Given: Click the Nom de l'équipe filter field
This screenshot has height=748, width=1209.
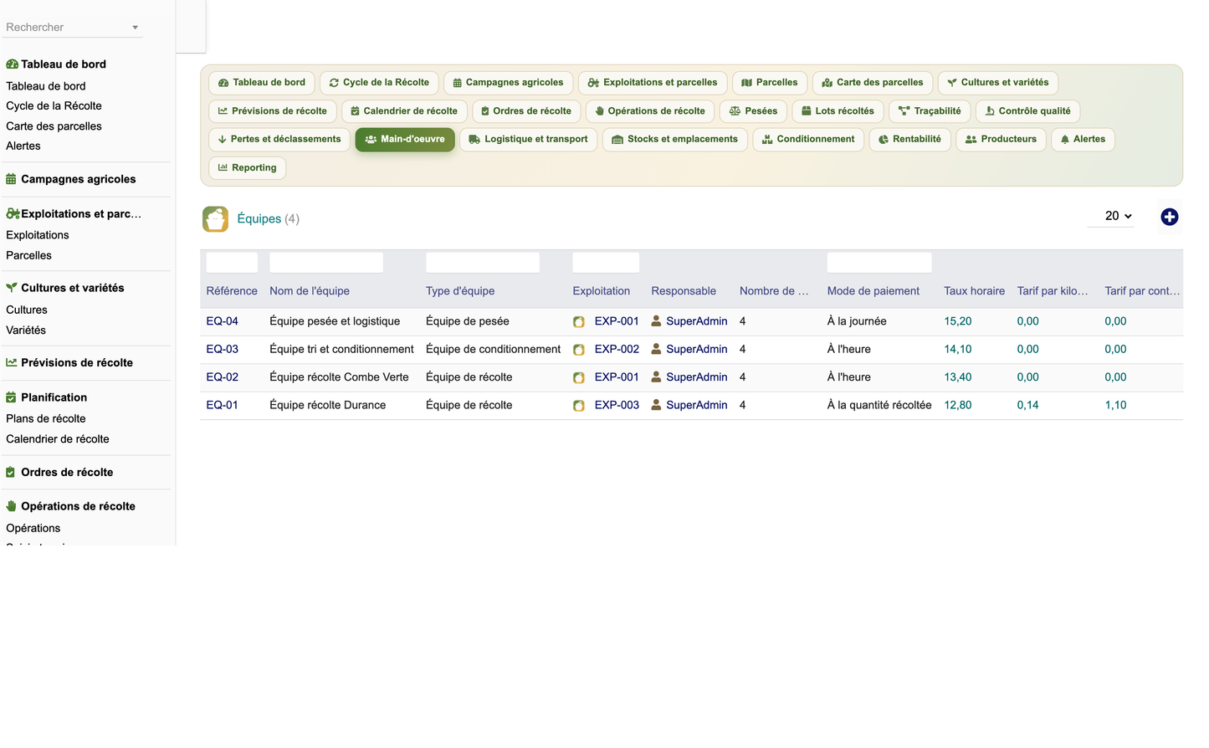Looking at the screenshot, I should (x=326, y=263).
